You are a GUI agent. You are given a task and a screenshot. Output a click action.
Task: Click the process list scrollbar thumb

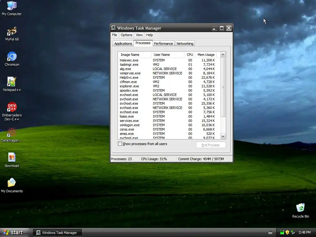pyautogui.click(x=223, y=87)
